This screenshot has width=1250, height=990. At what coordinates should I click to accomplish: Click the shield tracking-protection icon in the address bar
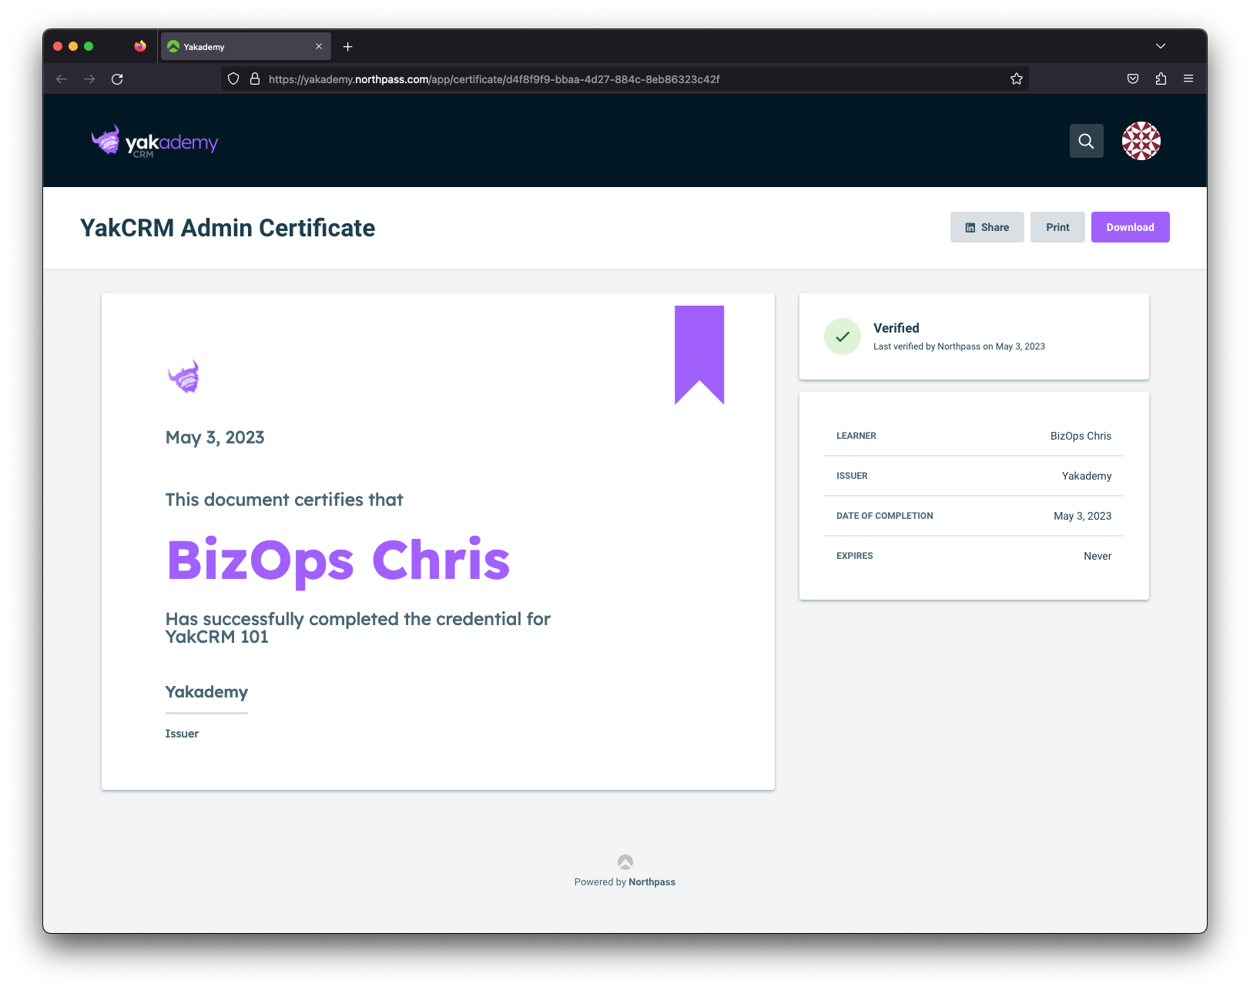[233, 79]
